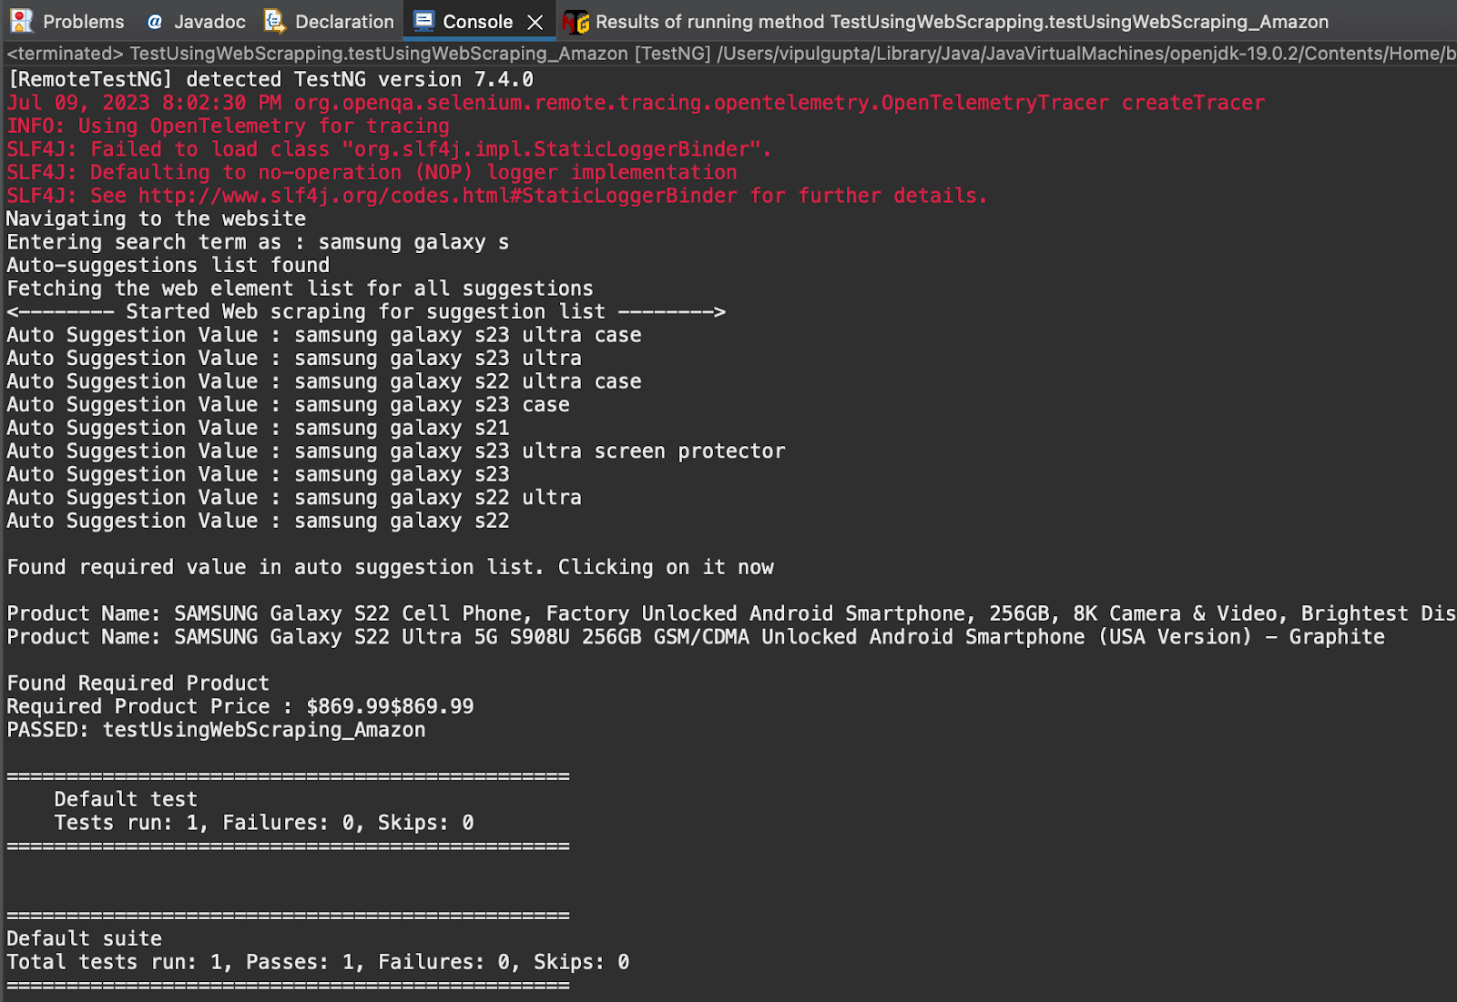Click the 'Found Required Product' line

(x=138, y=683)
